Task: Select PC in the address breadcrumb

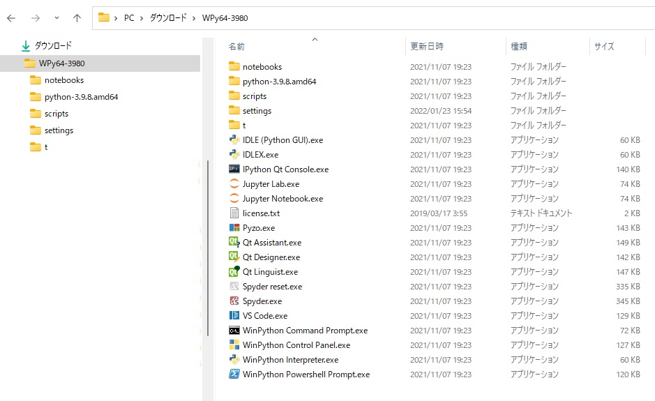Action: (x=129, y=18)
